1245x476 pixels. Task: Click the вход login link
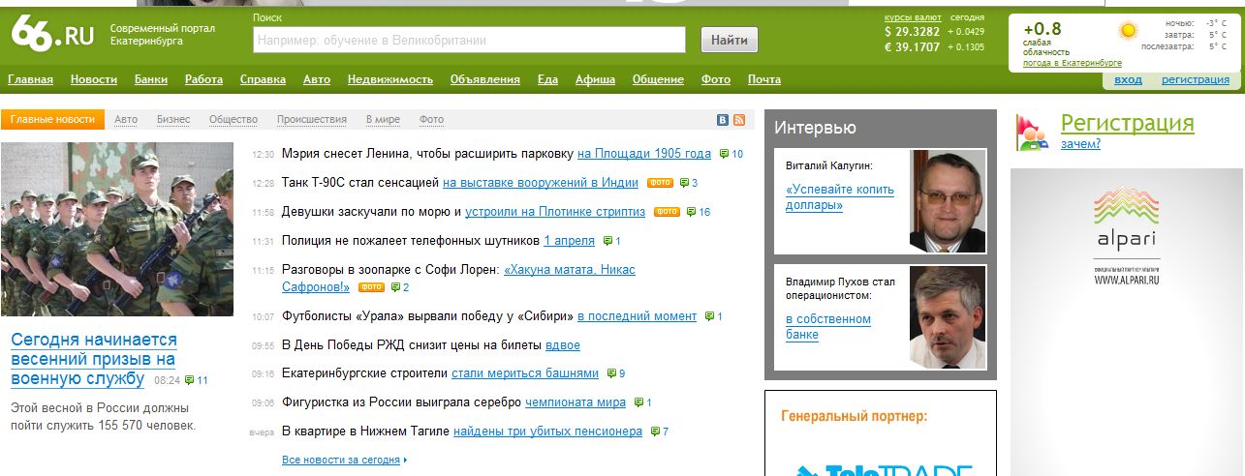pos(1128,79)
